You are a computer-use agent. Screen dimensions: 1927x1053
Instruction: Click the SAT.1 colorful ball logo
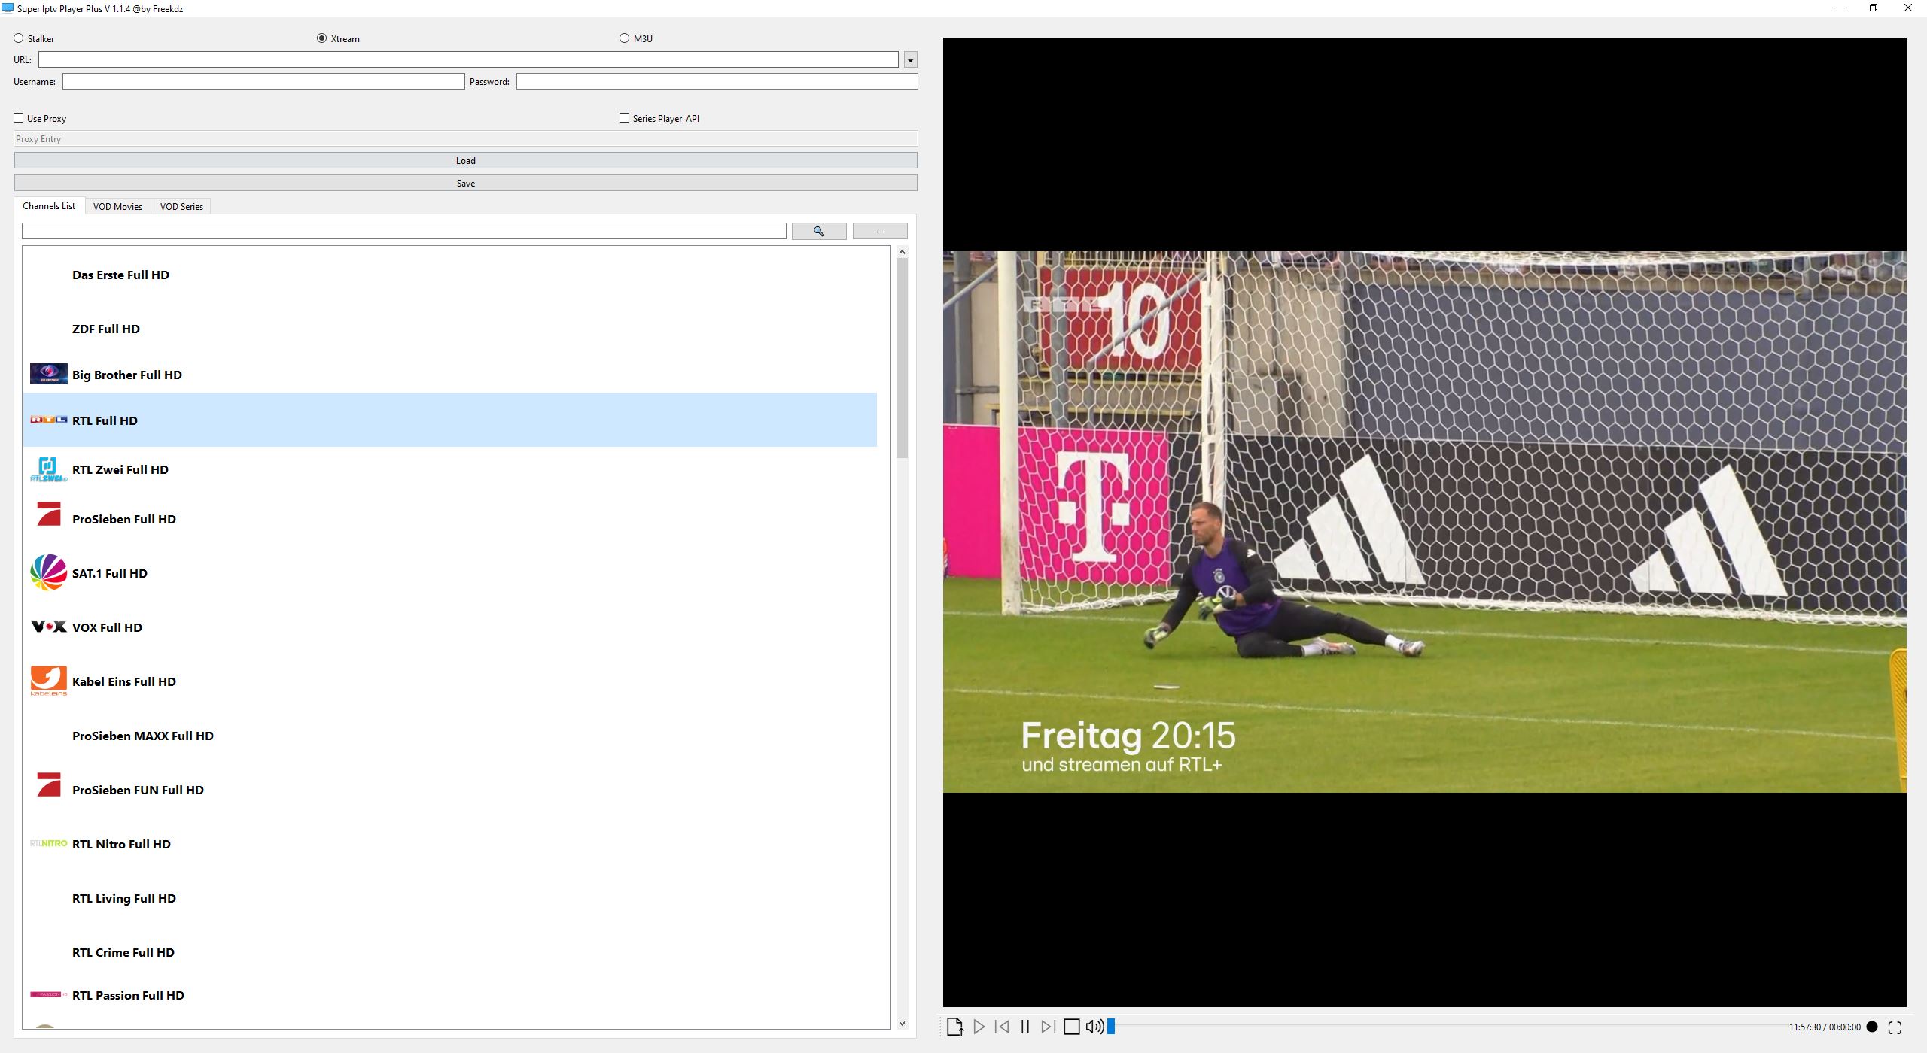[48, 572]
